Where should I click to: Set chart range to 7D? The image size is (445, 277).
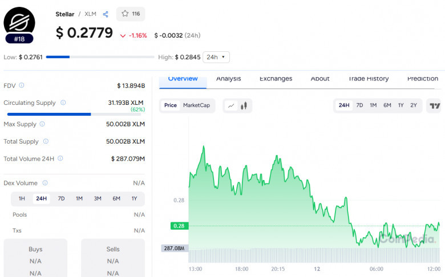coord(359,105)
